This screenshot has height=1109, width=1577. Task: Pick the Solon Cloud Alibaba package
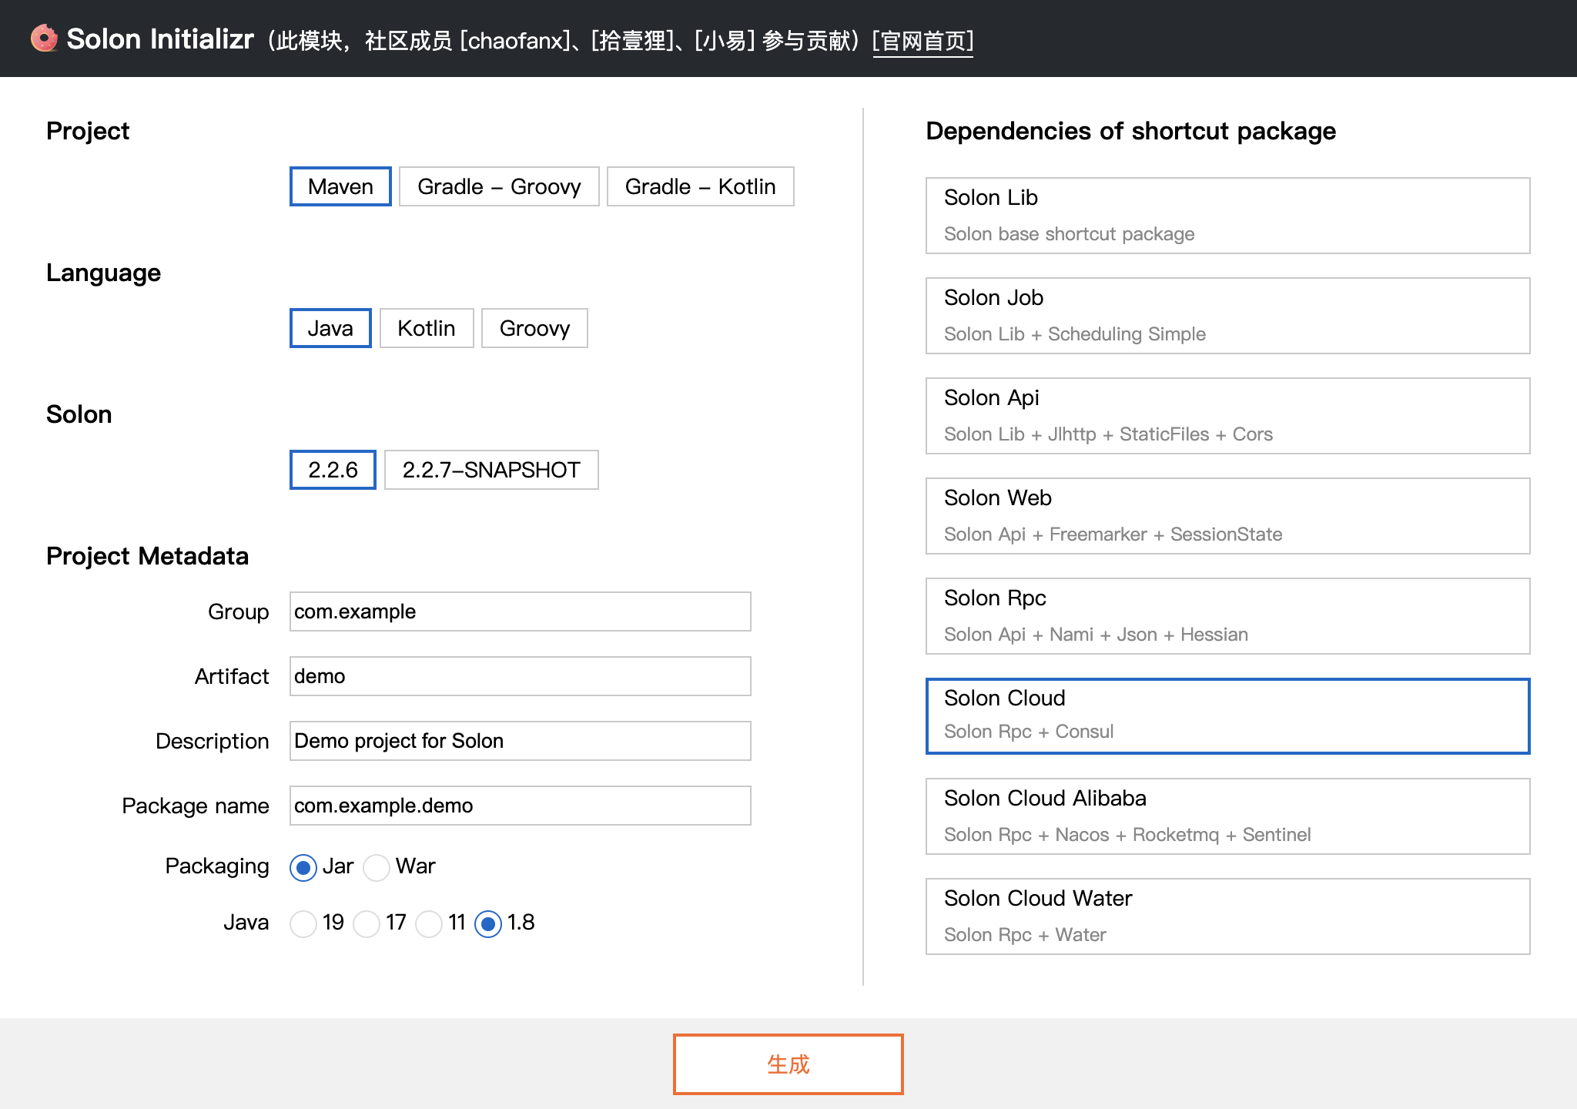[1227, 816]
